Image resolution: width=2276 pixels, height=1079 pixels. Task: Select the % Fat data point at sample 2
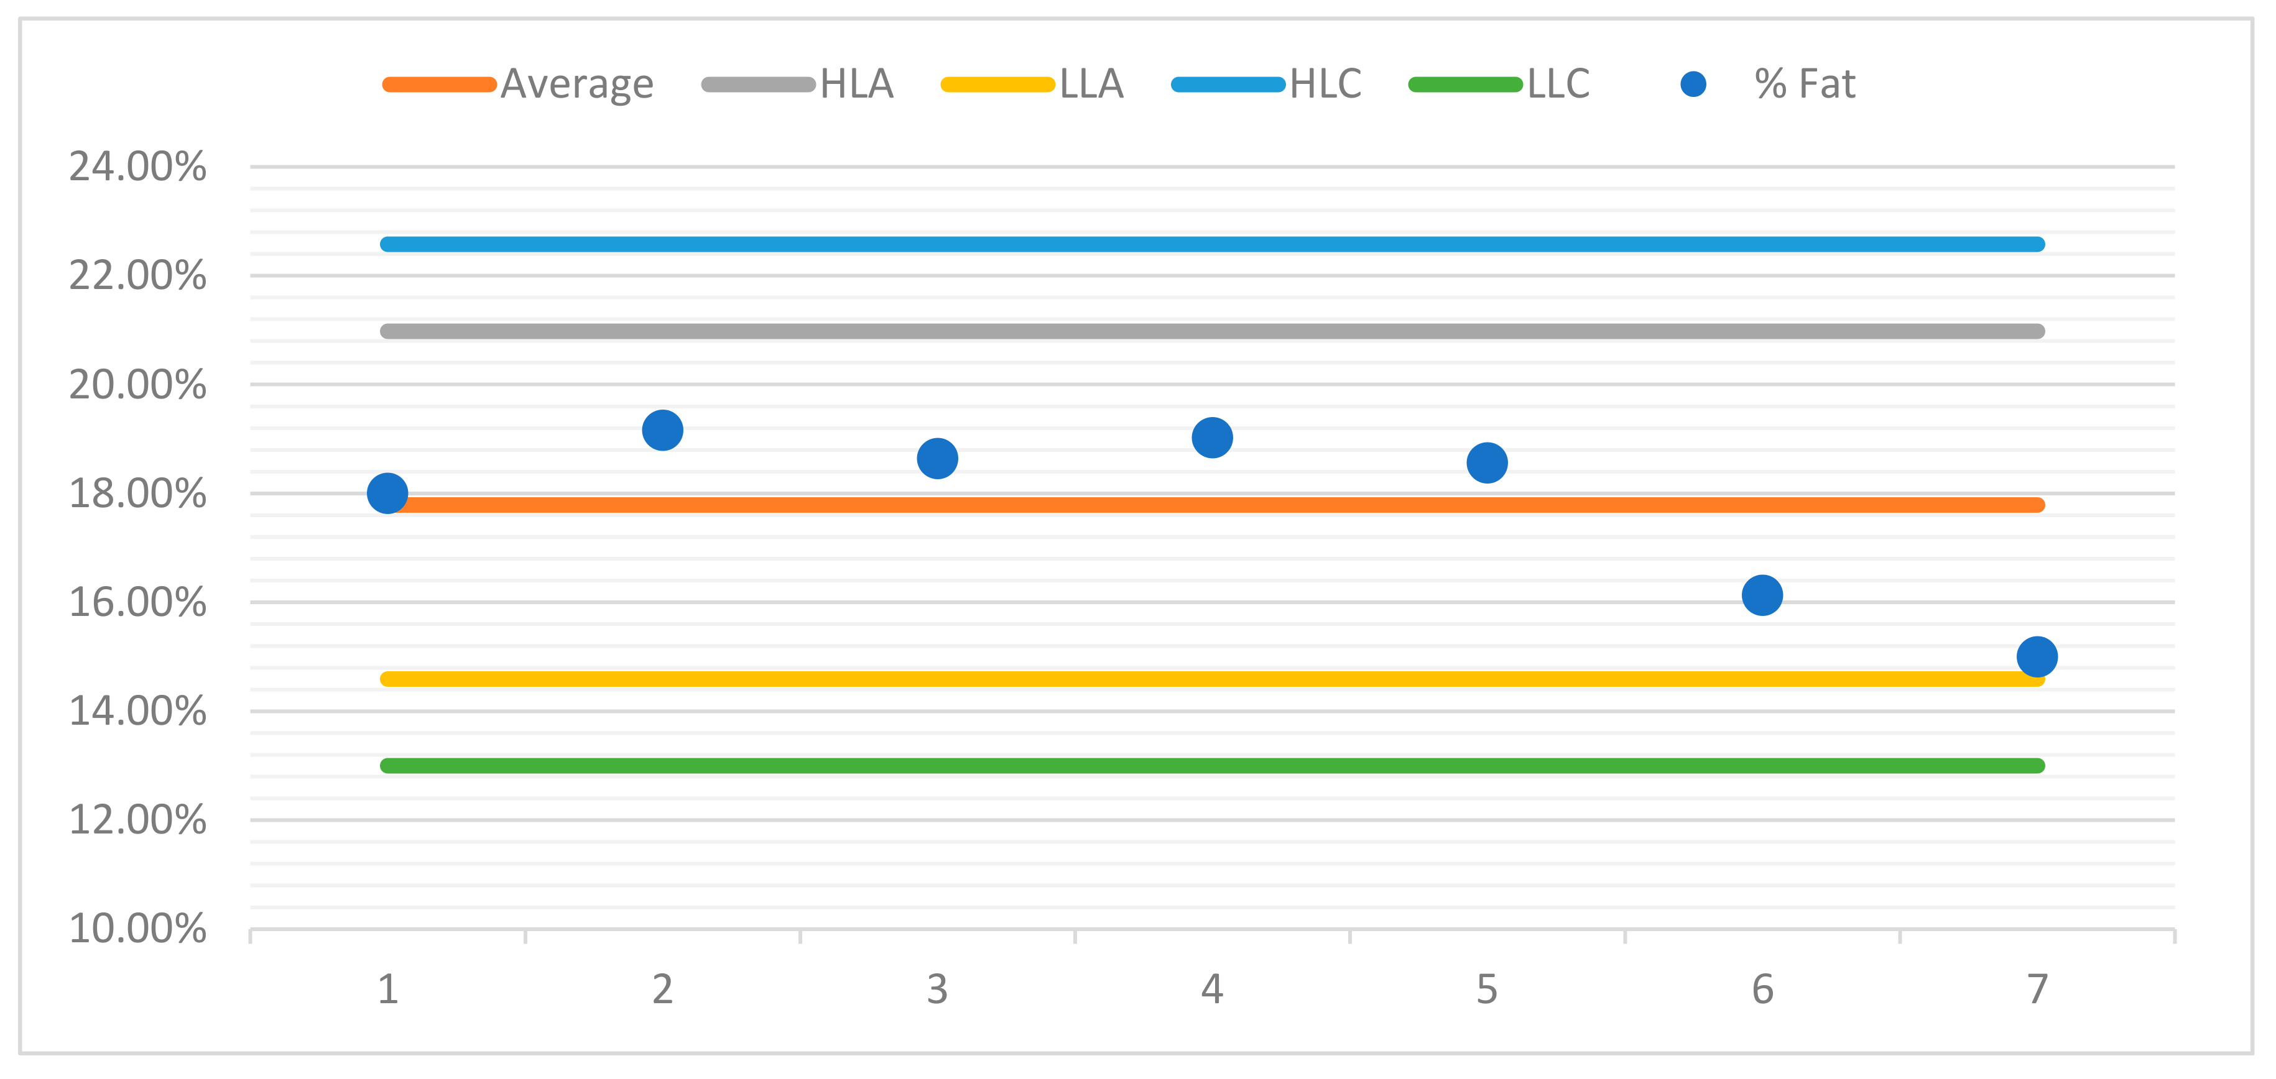(663, 431)
